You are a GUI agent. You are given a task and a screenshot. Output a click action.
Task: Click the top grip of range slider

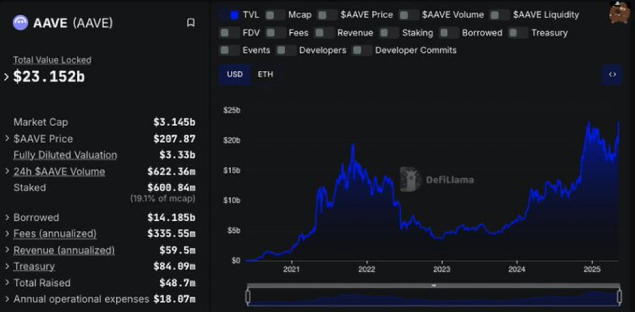433,286
